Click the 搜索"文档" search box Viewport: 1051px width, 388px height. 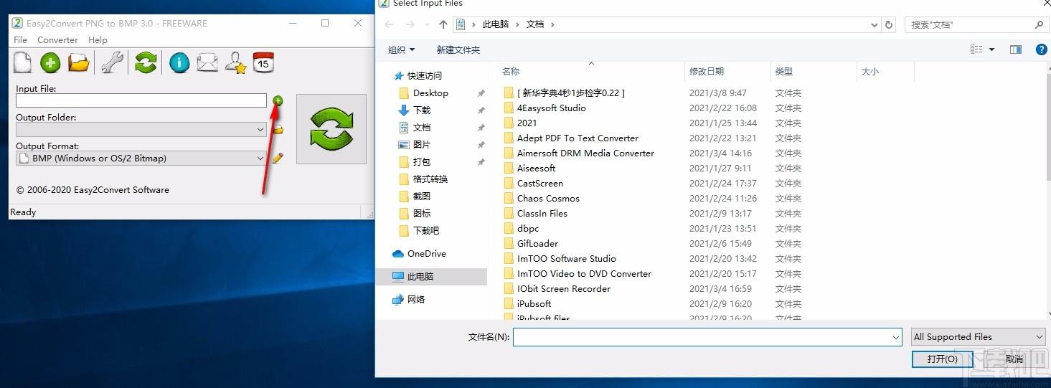coord(976,24)
